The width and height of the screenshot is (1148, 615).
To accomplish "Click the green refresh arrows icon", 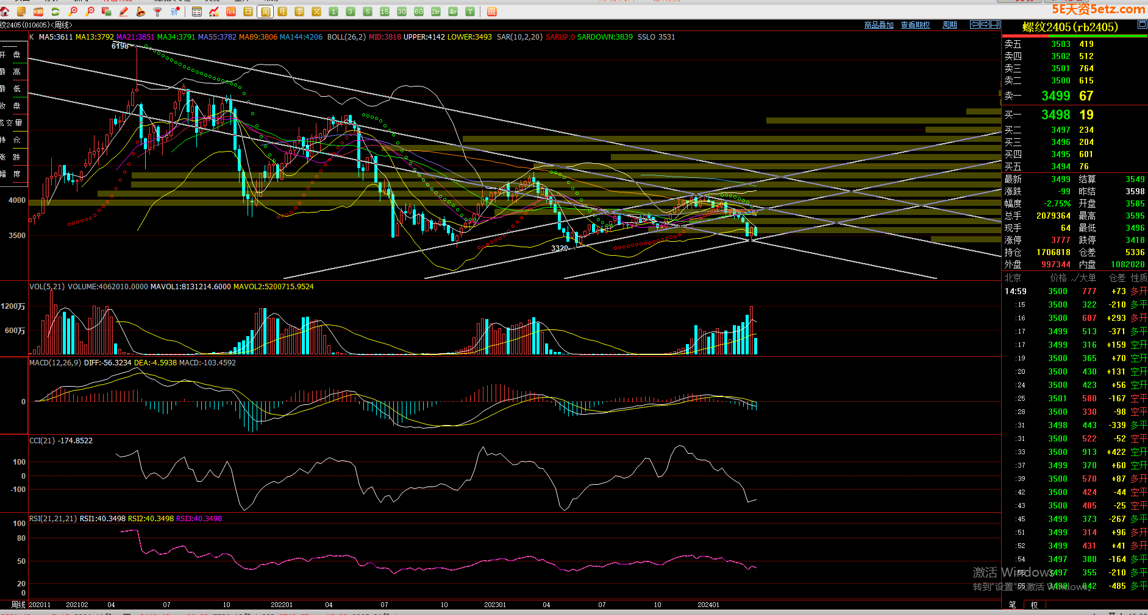I will coord(55,12).
